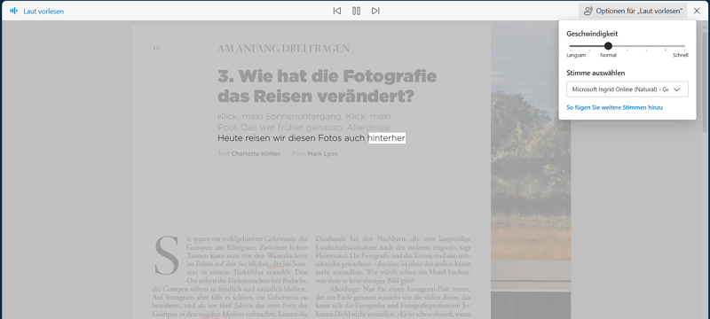
Task: Click the highlighted word hinterher
Action: 386,138
